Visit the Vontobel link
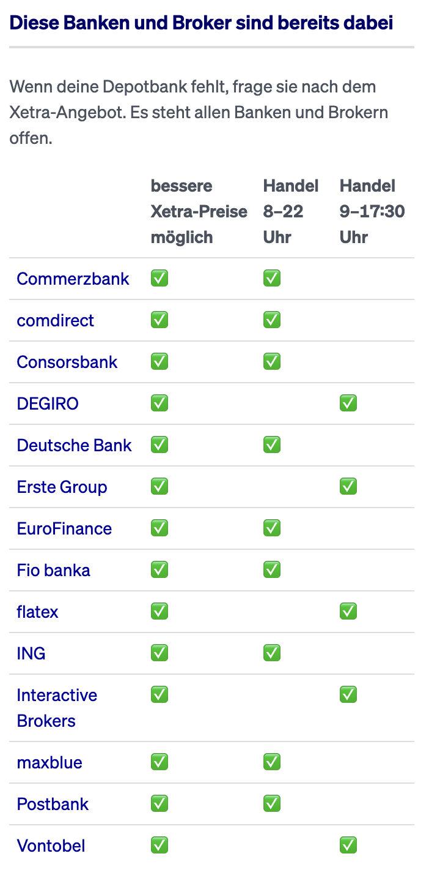429x878 pixels. click(x=51, y=846)
